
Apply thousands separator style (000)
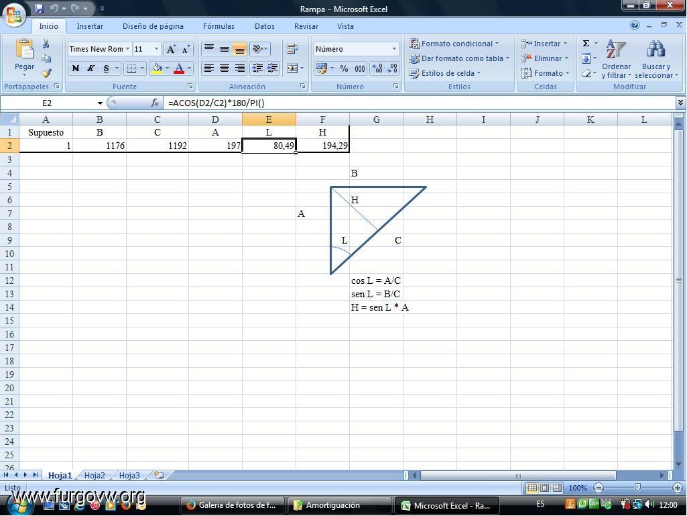pyautogui.click(x=360, y=68)
